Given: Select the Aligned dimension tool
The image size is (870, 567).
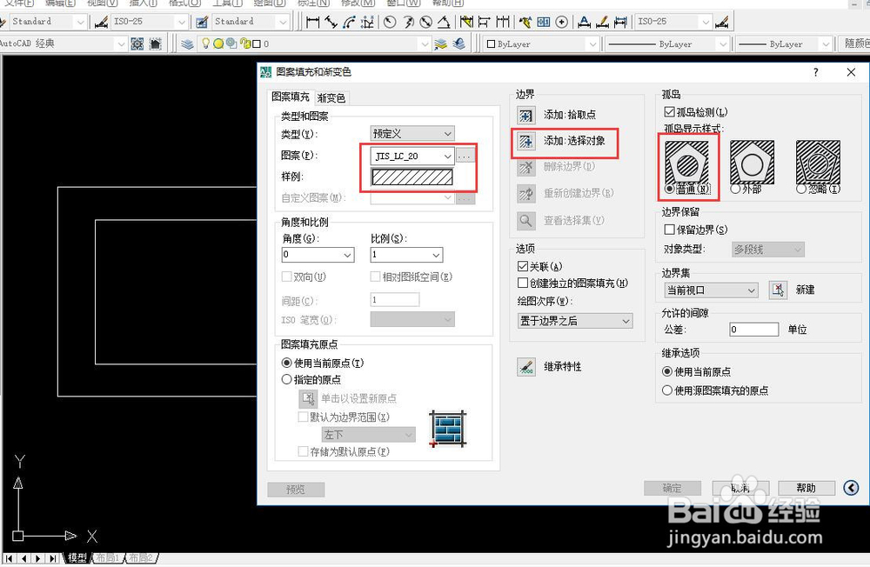Looking at the screenshot, I should click(331, 23).
